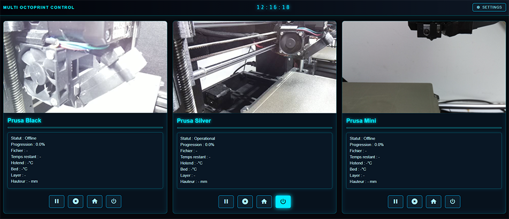This screenshot has height=219, width=509.
Task: Click the Prusa Black printer title
Action: [x=24, y=121]
